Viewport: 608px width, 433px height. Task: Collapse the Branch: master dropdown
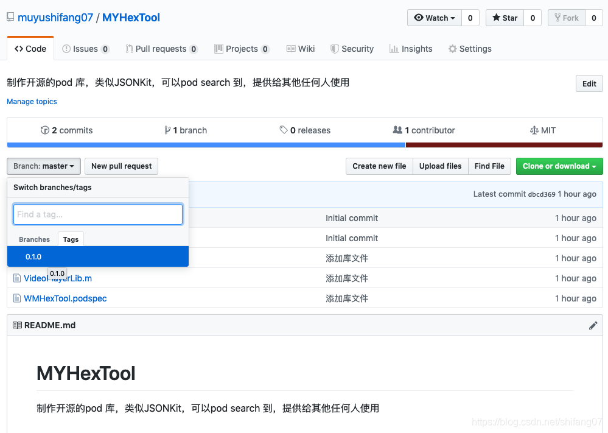[x=44, y=166]
